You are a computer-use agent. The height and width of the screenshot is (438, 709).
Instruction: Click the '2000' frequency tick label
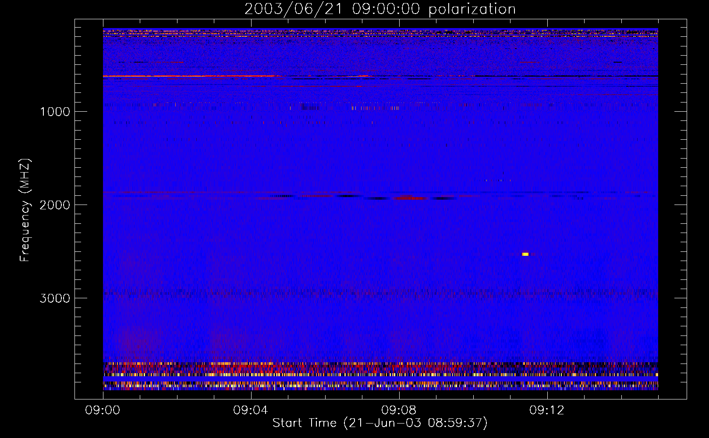pyautogui.click(x=55, y=205)
